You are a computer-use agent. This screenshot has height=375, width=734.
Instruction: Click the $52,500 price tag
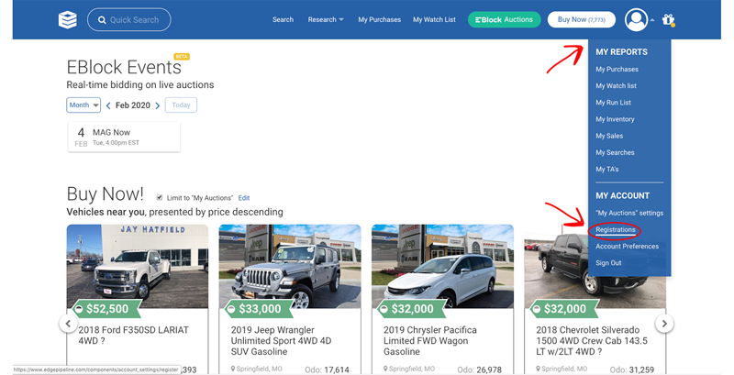click(106, 309)
